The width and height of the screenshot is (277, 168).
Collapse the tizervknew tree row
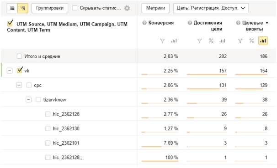point(28,100)
